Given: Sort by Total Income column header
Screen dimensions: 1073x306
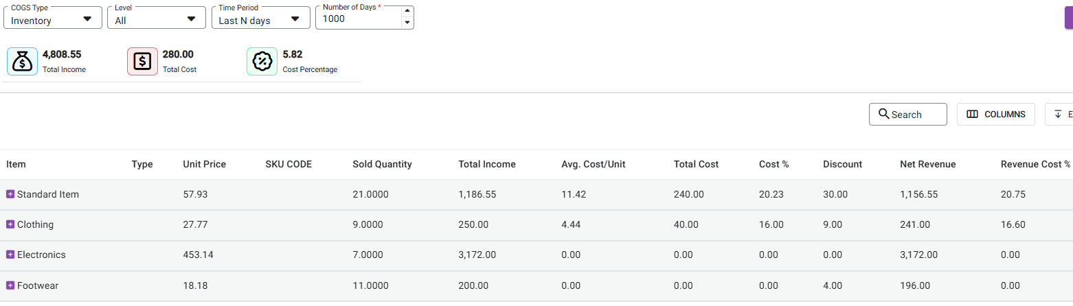Looking at the screenshot, I should point(486,164).
